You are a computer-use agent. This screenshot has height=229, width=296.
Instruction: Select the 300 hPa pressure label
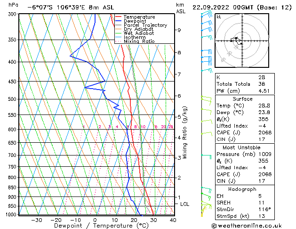tap(13, 14)
